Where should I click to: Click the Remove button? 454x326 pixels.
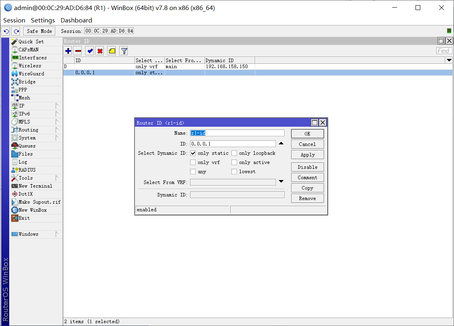coord(307,198)
